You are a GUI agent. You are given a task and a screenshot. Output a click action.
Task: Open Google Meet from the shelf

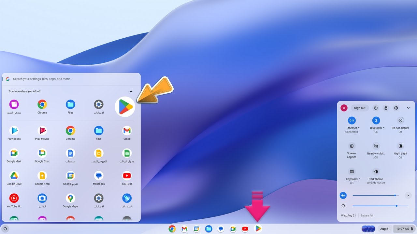point(233,229)
